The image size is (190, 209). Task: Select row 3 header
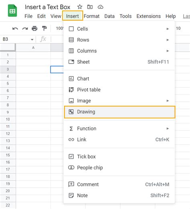click(8, 69)
